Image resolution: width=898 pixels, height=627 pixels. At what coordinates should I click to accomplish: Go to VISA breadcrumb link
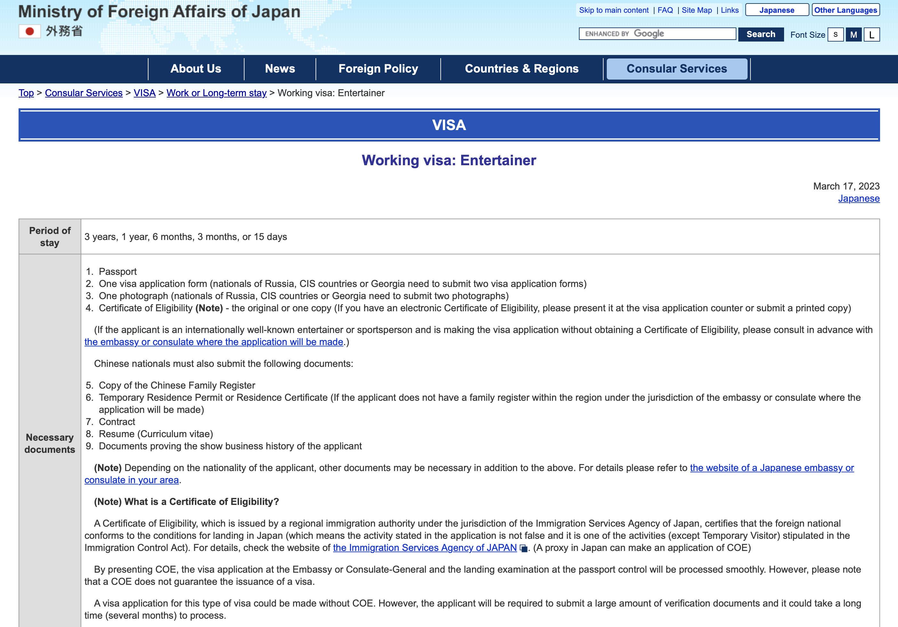coord(144,93)
